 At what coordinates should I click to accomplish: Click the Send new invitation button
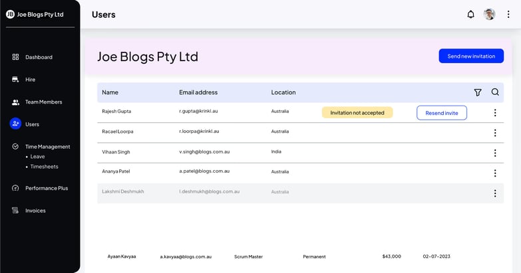[471, 56]
